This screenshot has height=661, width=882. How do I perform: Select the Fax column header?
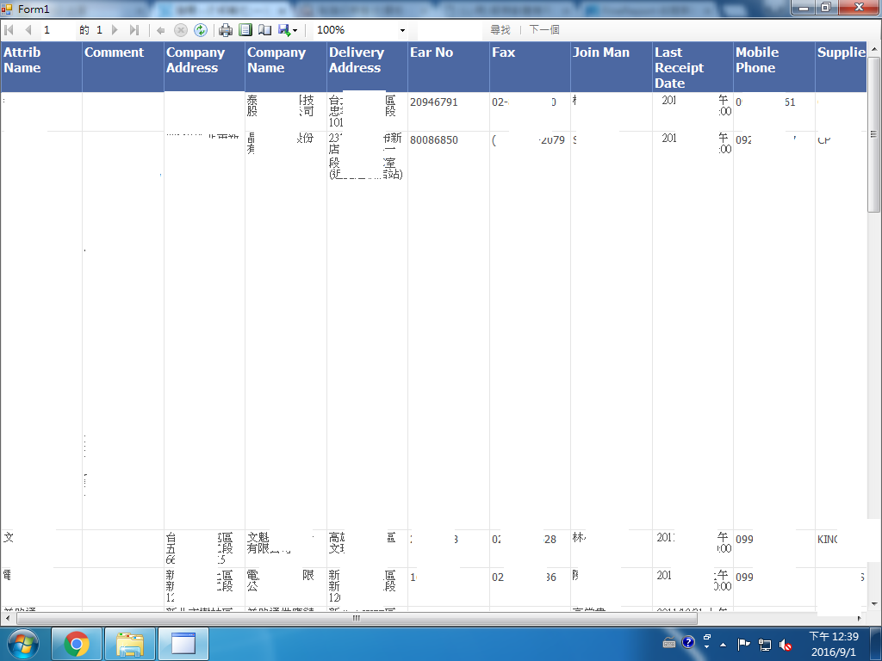530,67
